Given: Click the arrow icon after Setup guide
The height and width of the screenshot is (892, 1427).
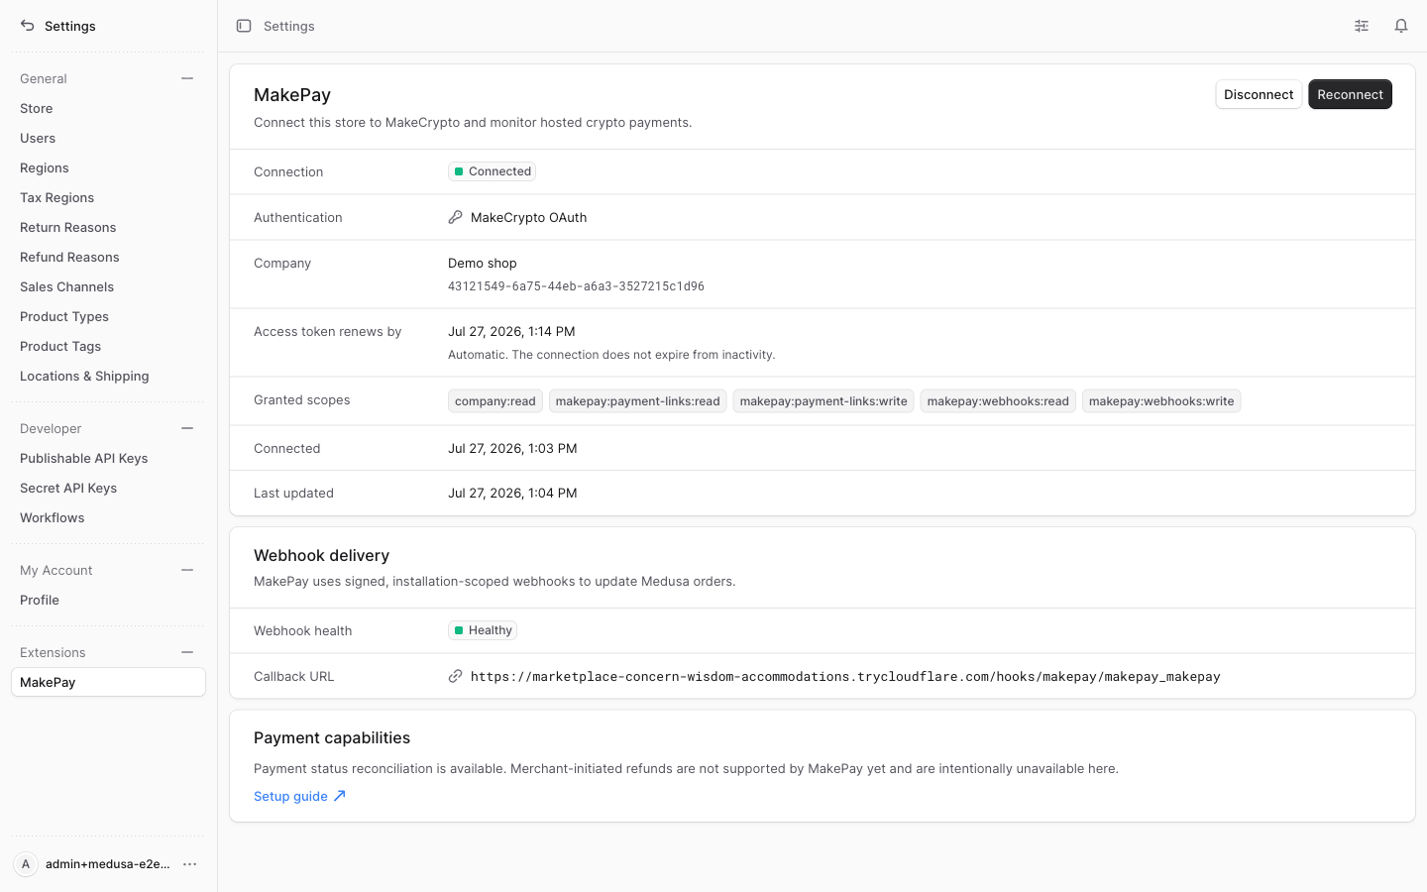Looking at the screenshot, I should click(340, 796).
